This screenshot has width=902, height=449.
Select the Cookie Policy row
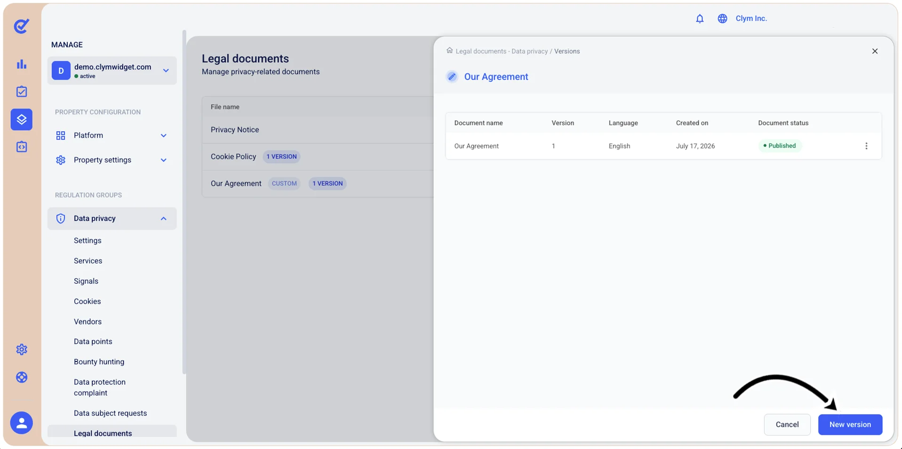(318, 157)
